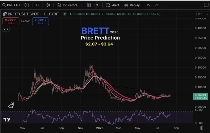Change the D daily interval
Image resolution: width=210 pixels, height=133 pixels.
pyautogui.click(x=37, y=5)
